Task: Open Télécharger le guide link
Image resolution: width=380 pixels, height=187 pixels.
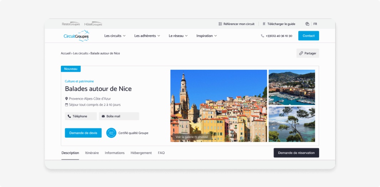Action: 281,24
